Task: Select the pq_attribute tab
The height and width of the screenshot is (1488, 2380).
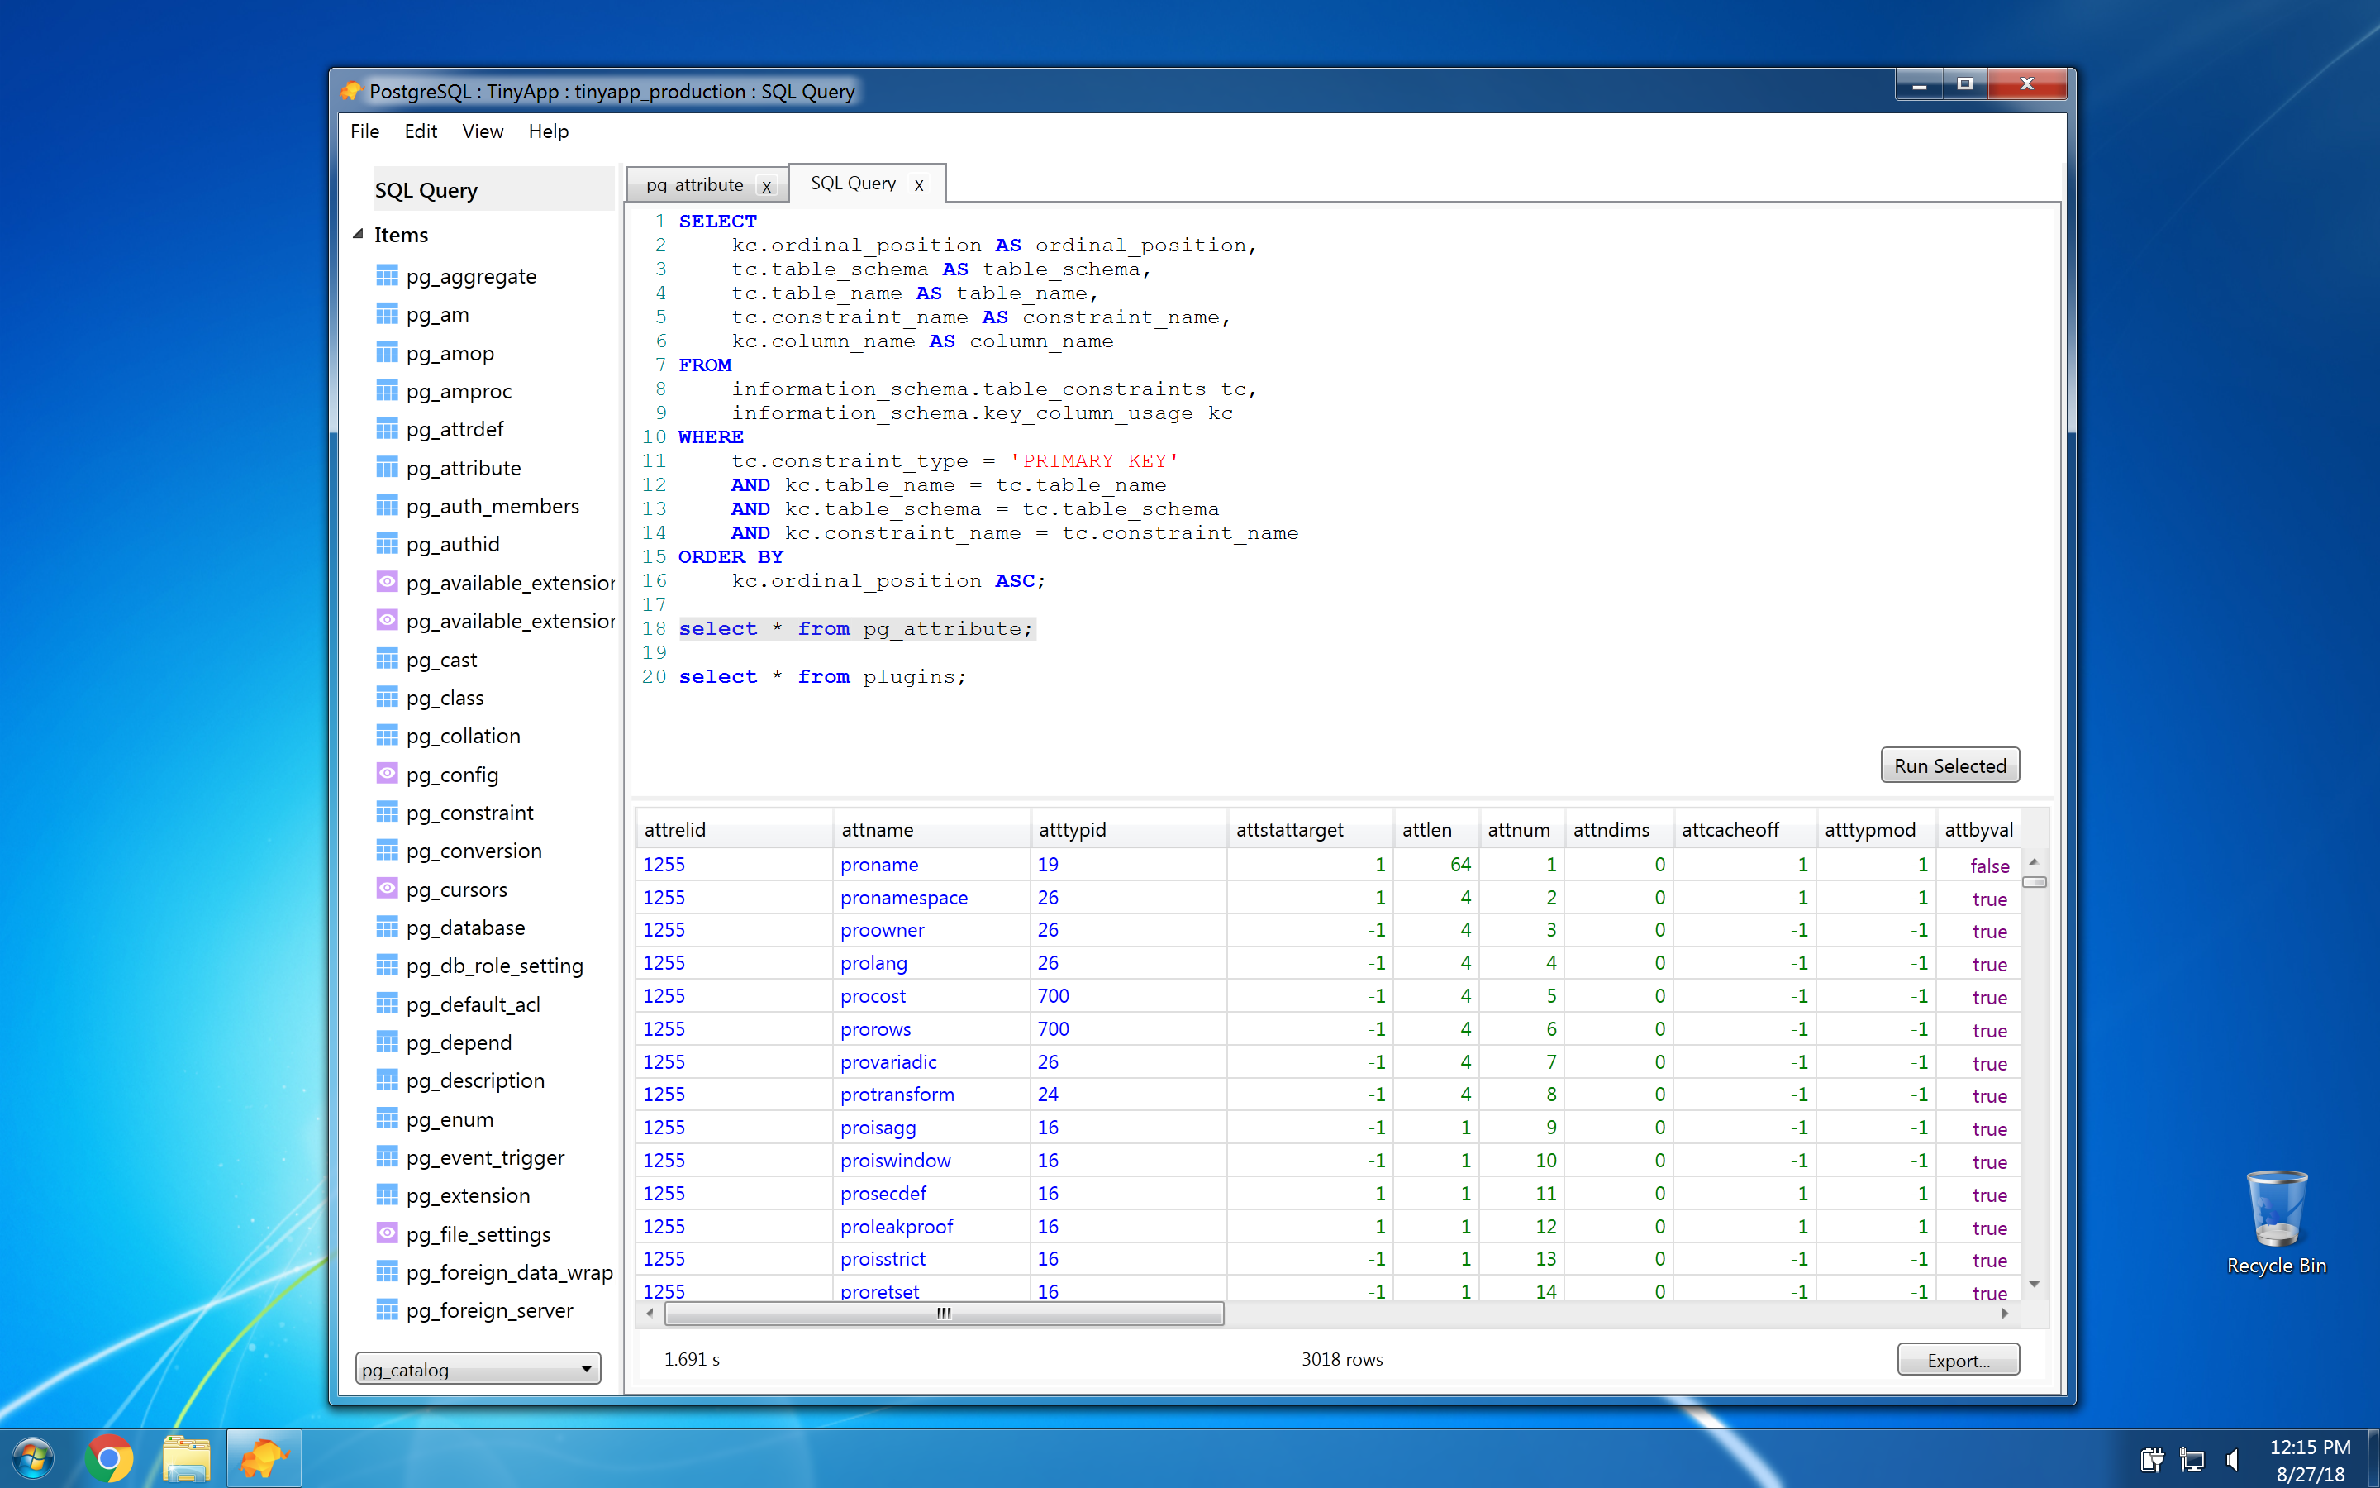Action: (694, 184)
